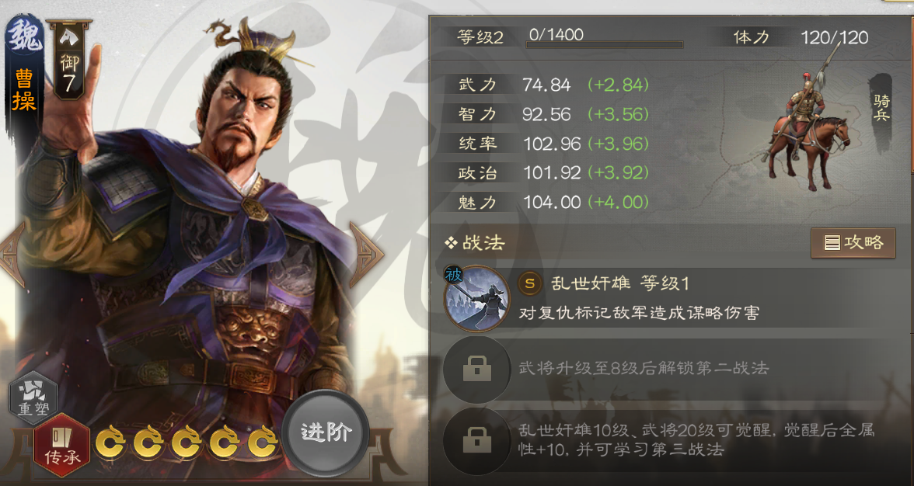
Task: Open the 战法 section header
Action: pos(474,243)
